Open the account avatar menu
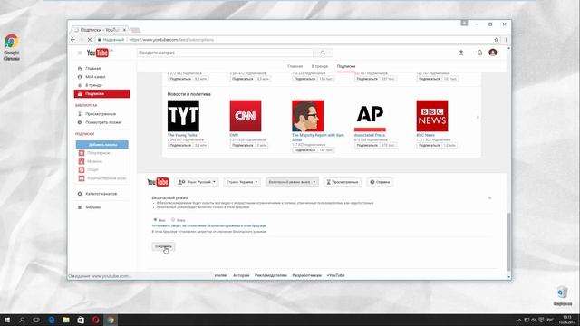 click(x=493, y=53)
